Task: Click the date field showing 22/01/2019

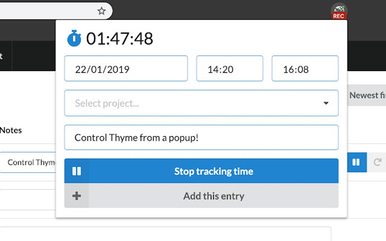Action: (126, 69)
